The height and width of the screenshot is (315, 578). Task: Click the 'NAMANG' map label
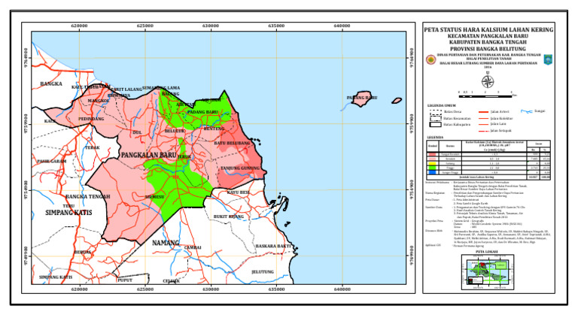(x=166, y=243)
